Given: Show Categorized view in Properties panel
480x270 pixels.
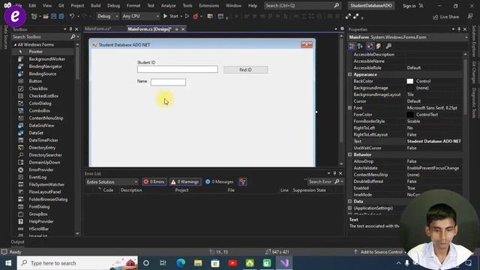Looking at the screenshot, I should tap(352, 46).
